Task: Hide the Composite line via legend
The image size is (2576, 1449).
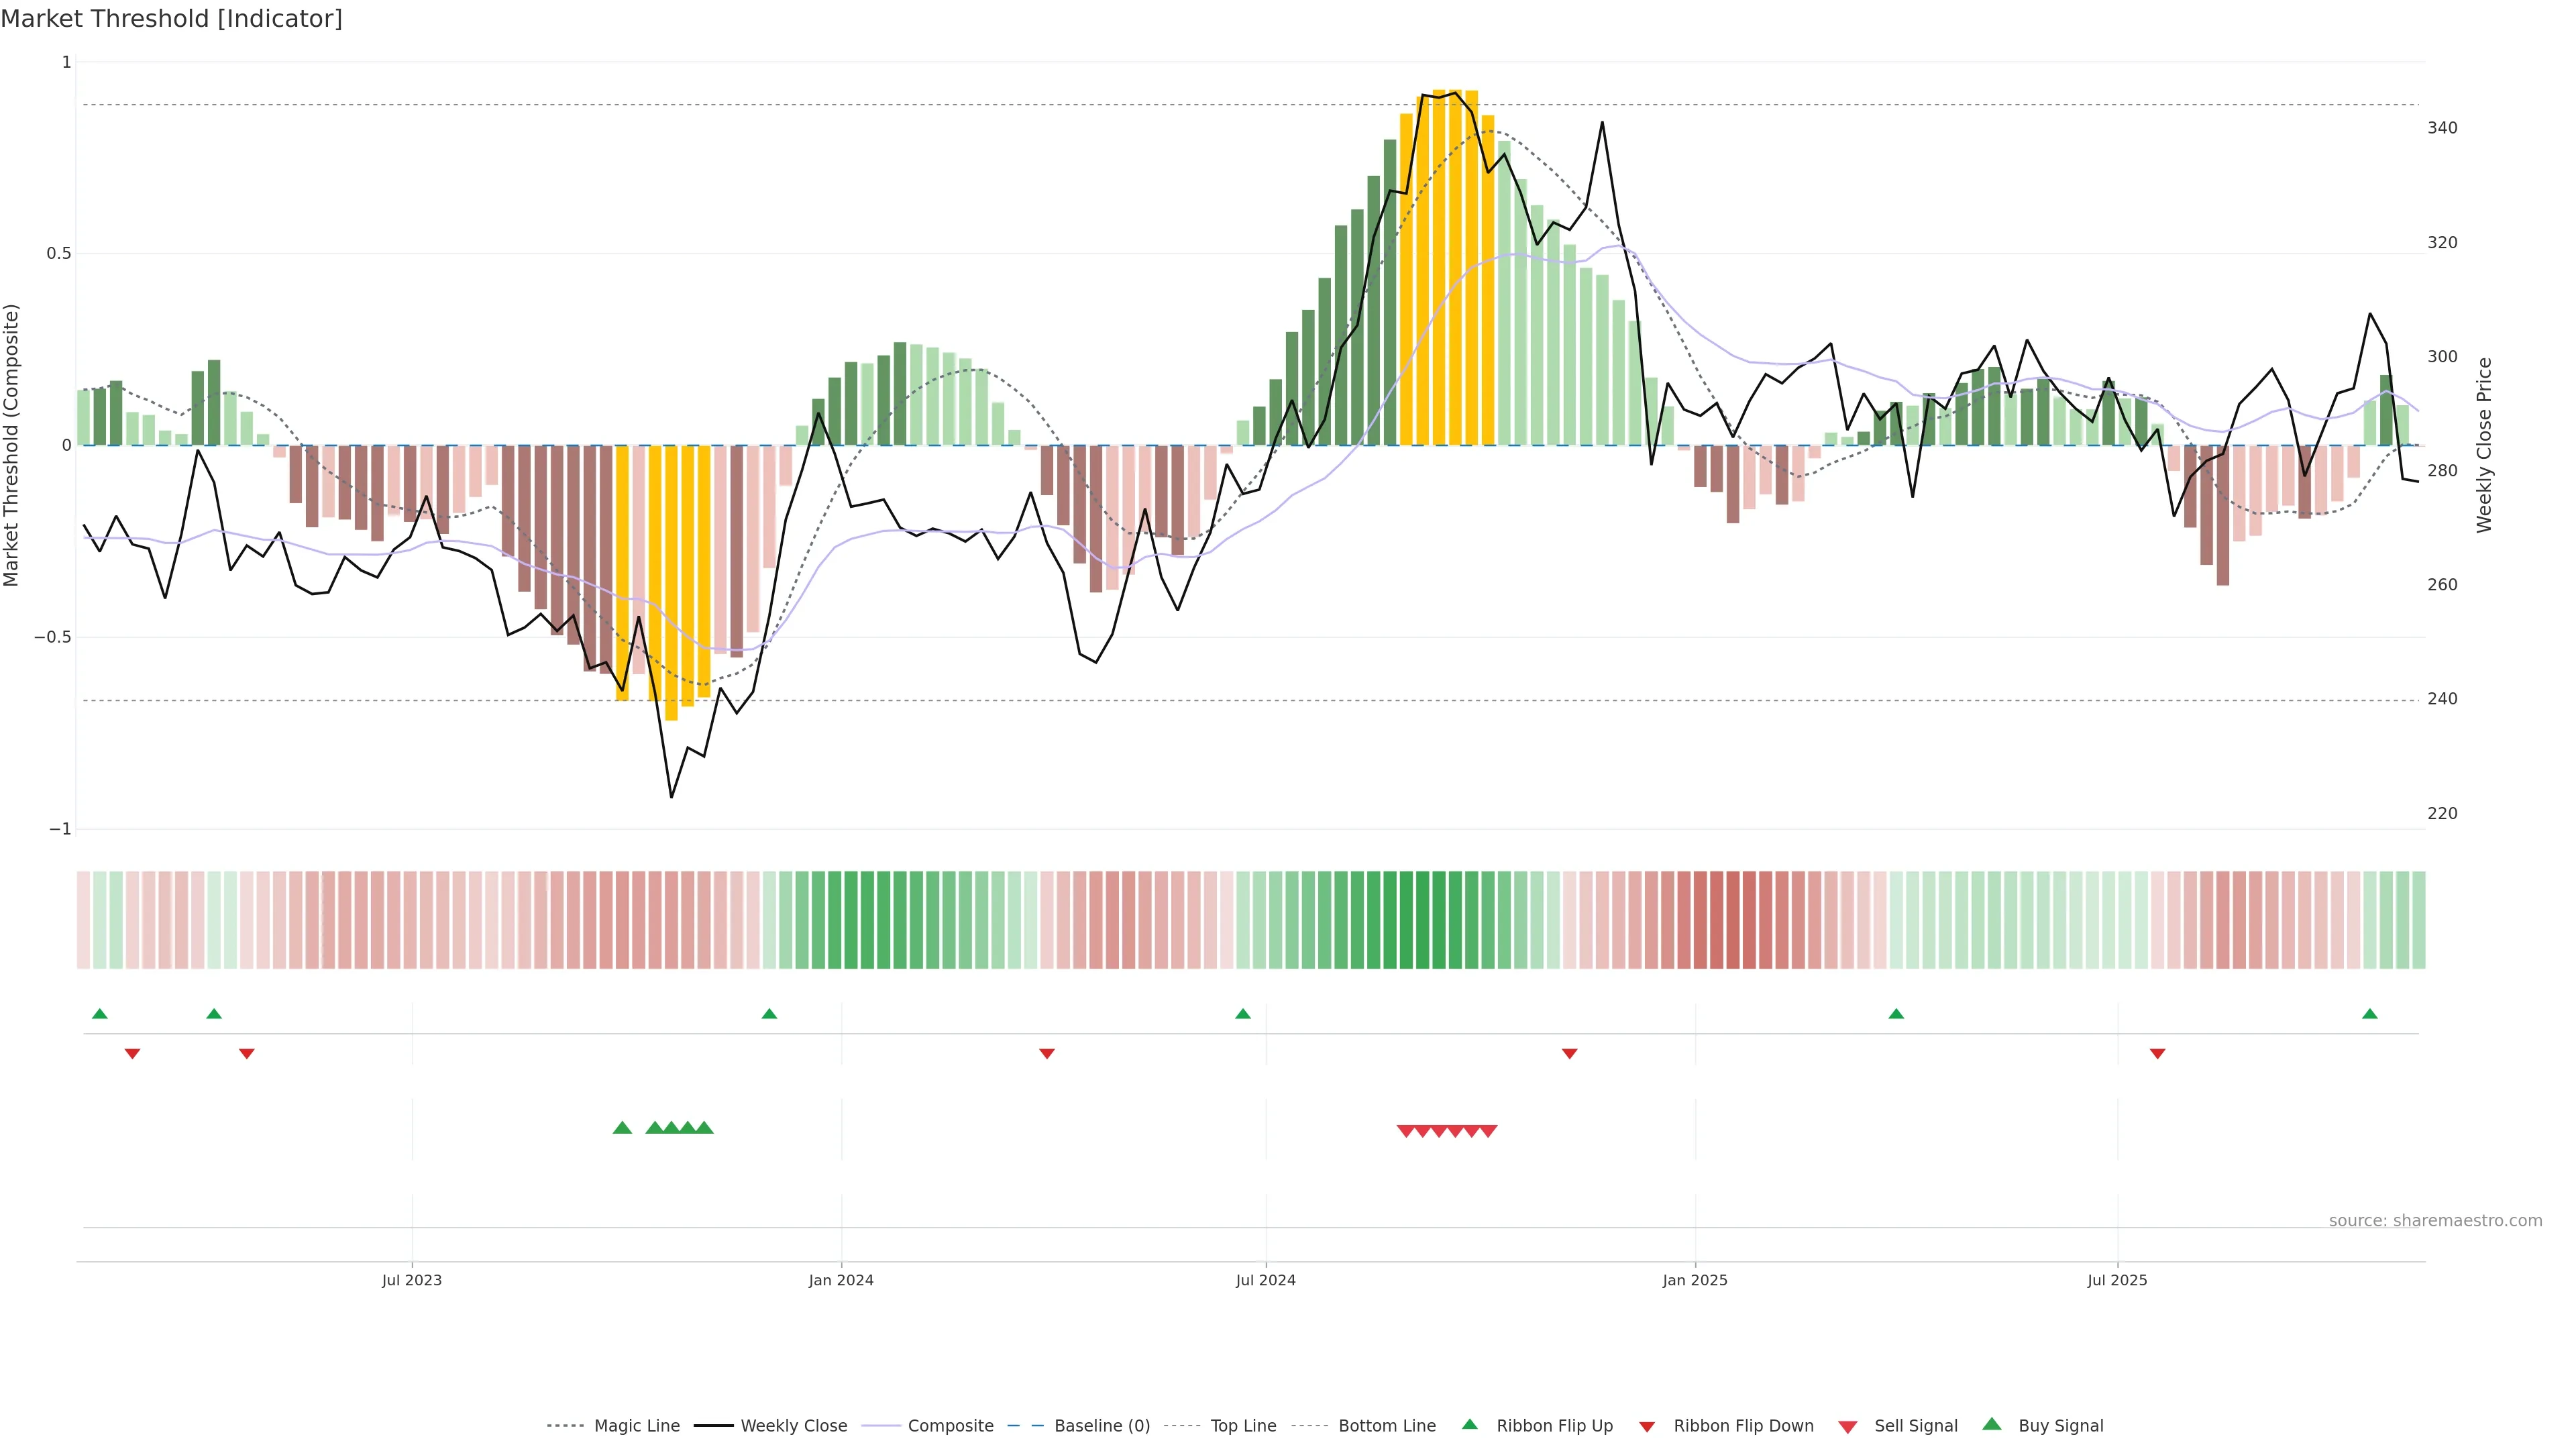Action: [950, 1426]
